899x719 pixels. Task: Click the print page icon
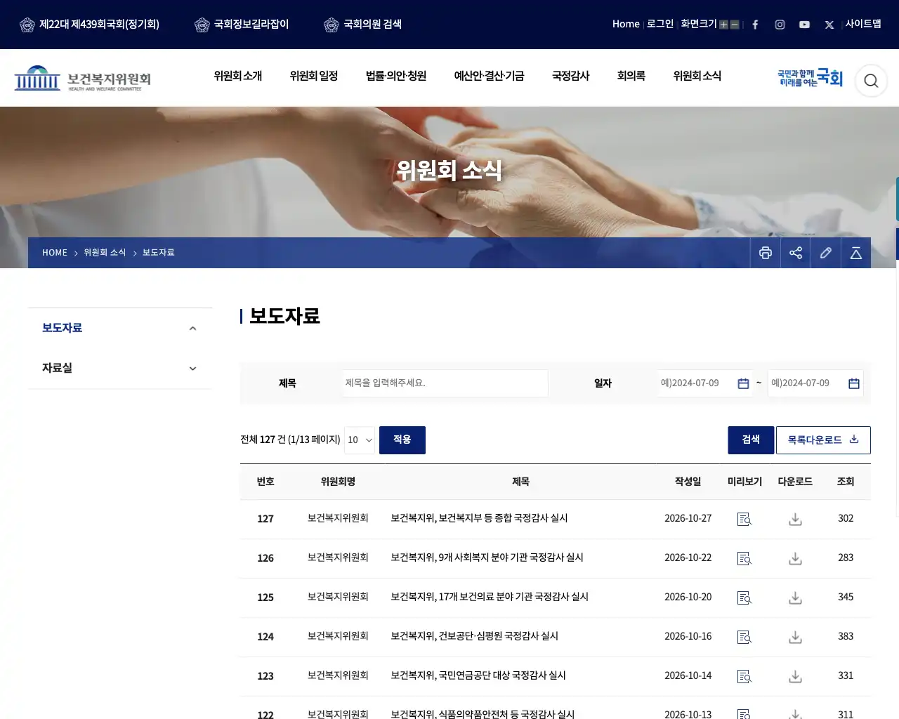coord(766,253)
